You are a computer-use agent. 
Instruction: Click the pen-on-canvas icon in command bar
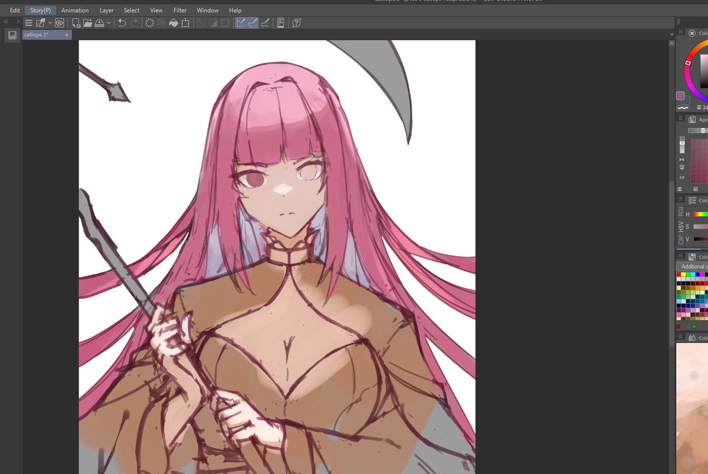coord(41,23)
